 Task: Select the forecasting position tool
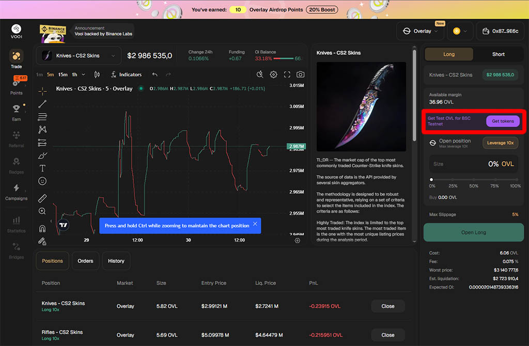pos(42,143)
